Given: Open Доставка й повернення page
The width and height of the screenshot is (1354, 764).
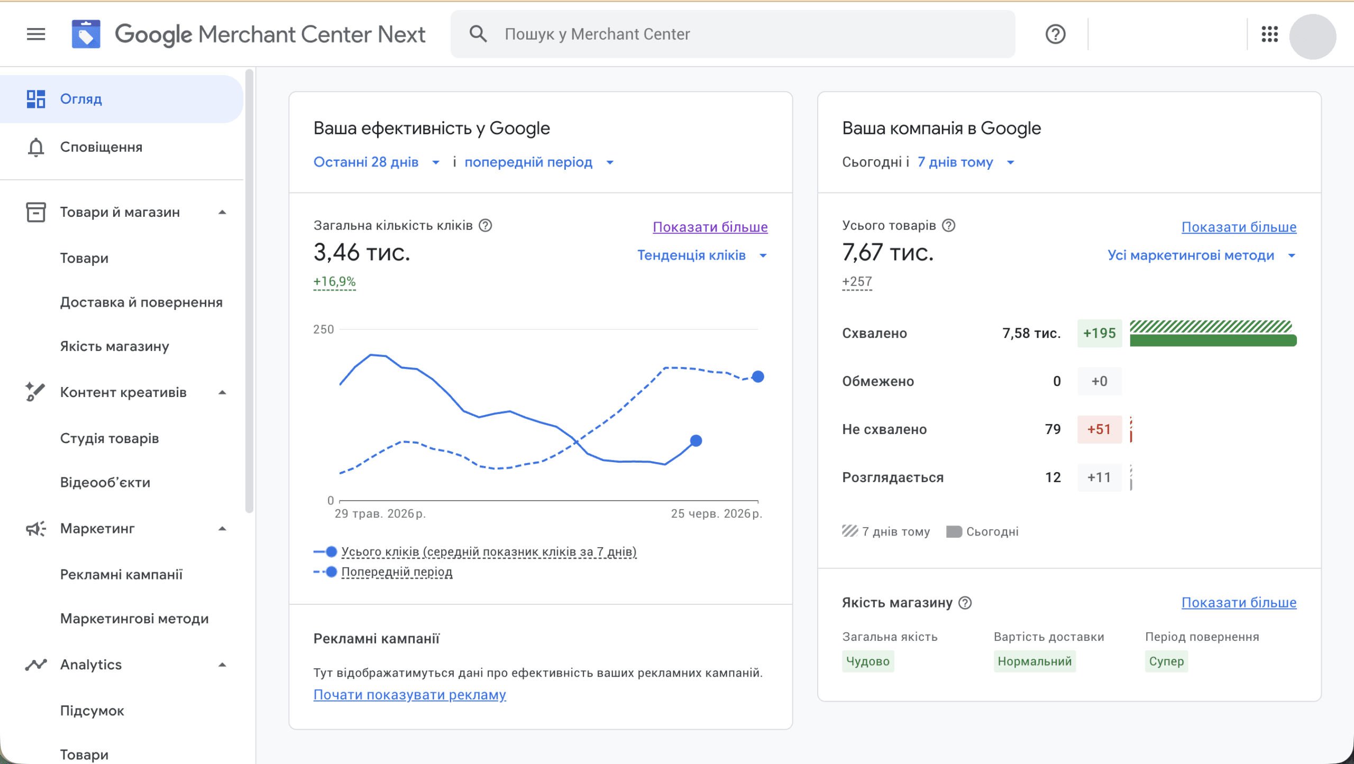Looking at the screenshot, I should (141, 302).
